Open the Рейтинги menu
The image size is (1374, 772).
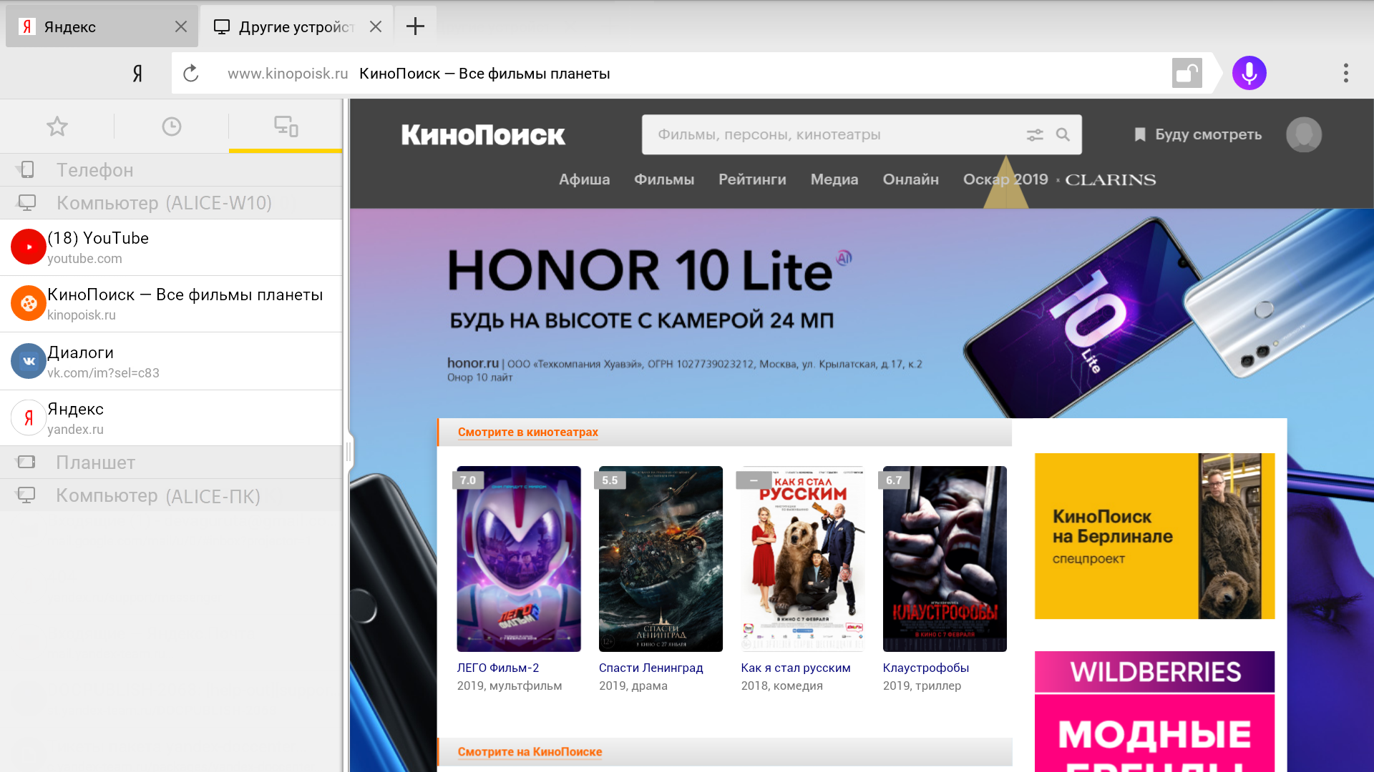pyautogui.click(x=752, y=179)
